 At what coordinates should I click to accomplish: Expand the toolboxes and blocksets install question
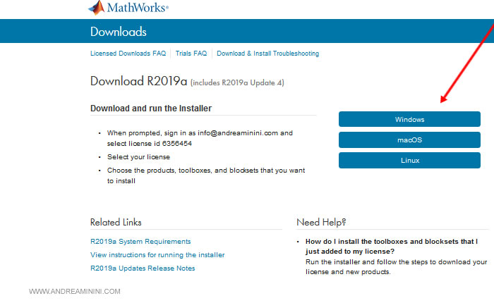pyautogui.click(x=391, y=246)
